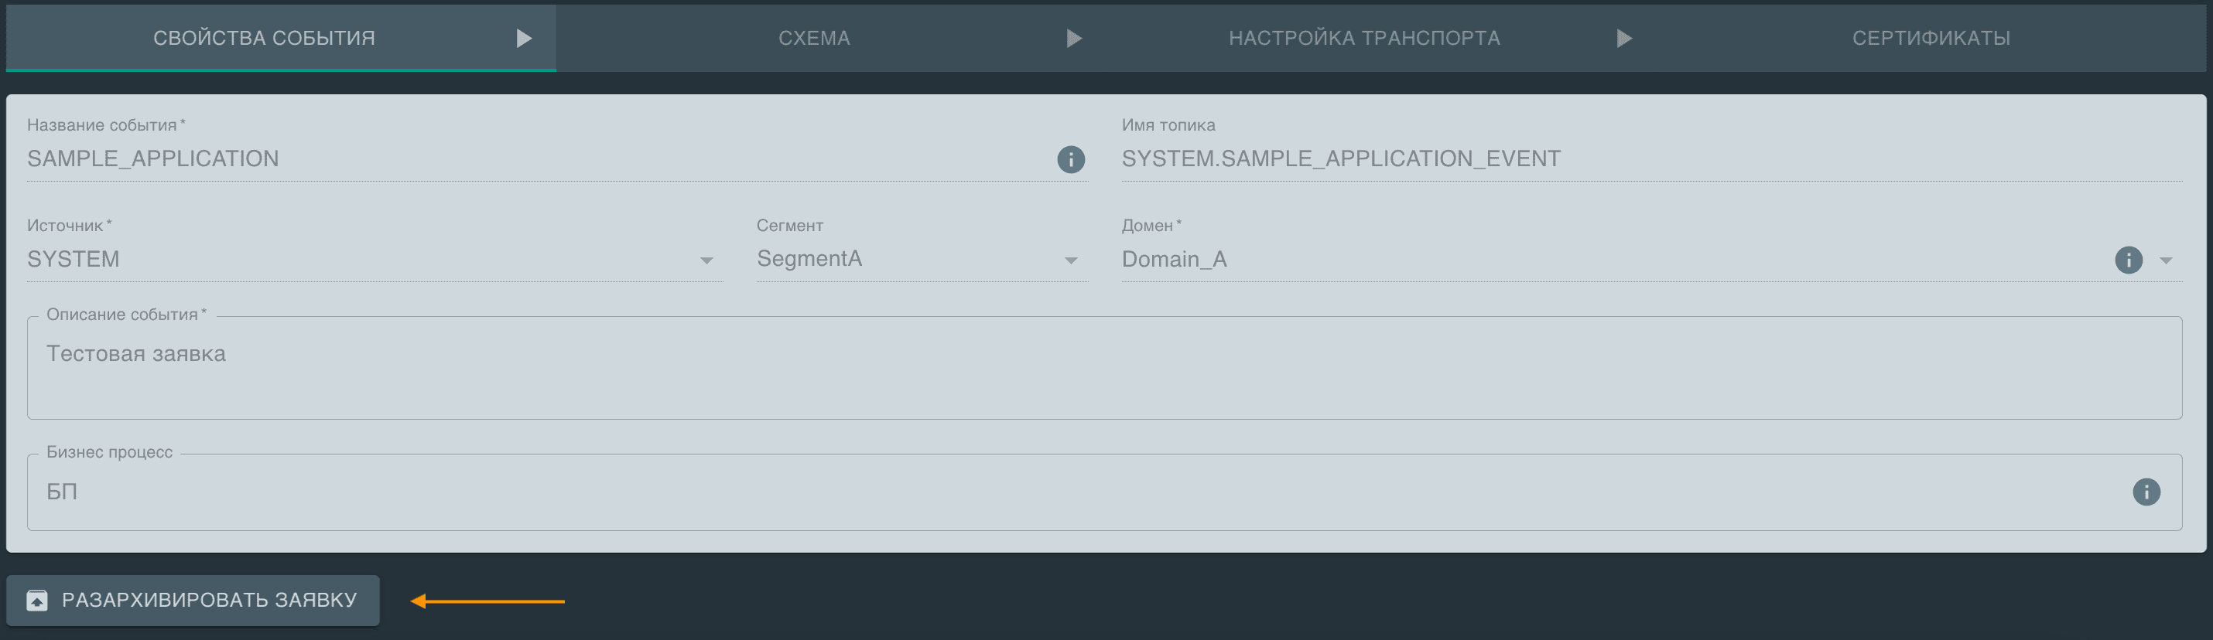Switch to the СХЕМА tab

tap(813, 39)
